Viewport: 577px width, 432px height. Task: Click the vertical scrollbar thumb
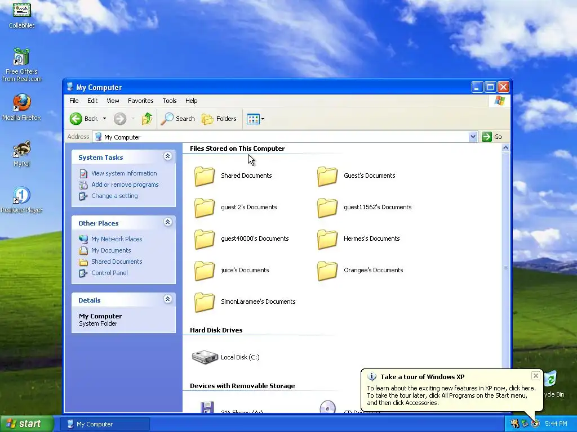click(x=505, y=267)
